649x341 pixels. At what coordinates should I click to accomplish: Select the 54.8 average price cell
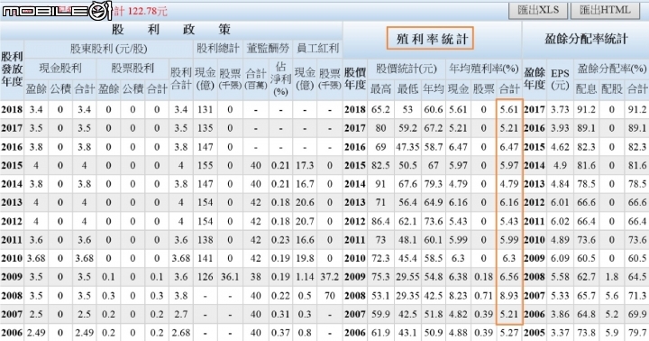tap(433, 277)
